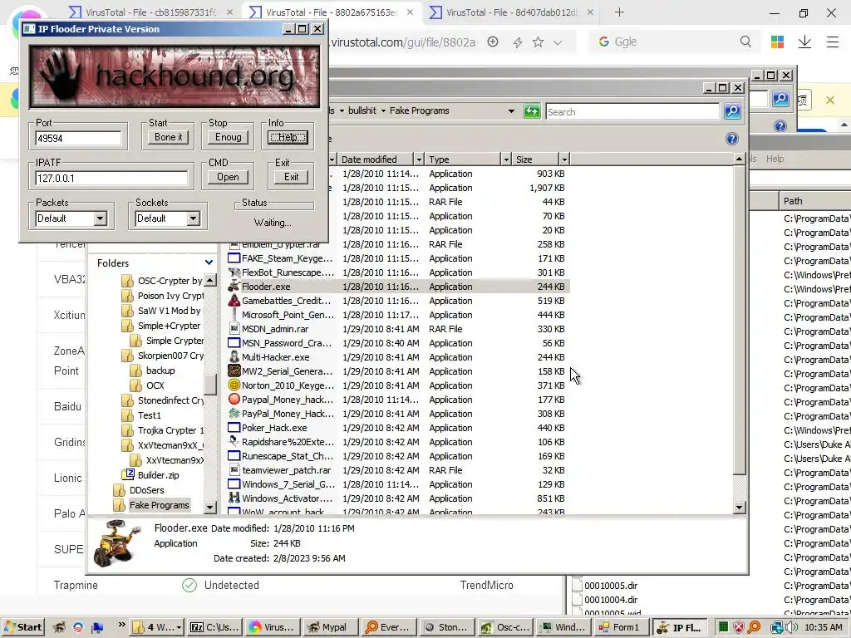This screenshot has height=638, width=851.
Task: Open the CMD window button
Action: click(x=228, y=177)
